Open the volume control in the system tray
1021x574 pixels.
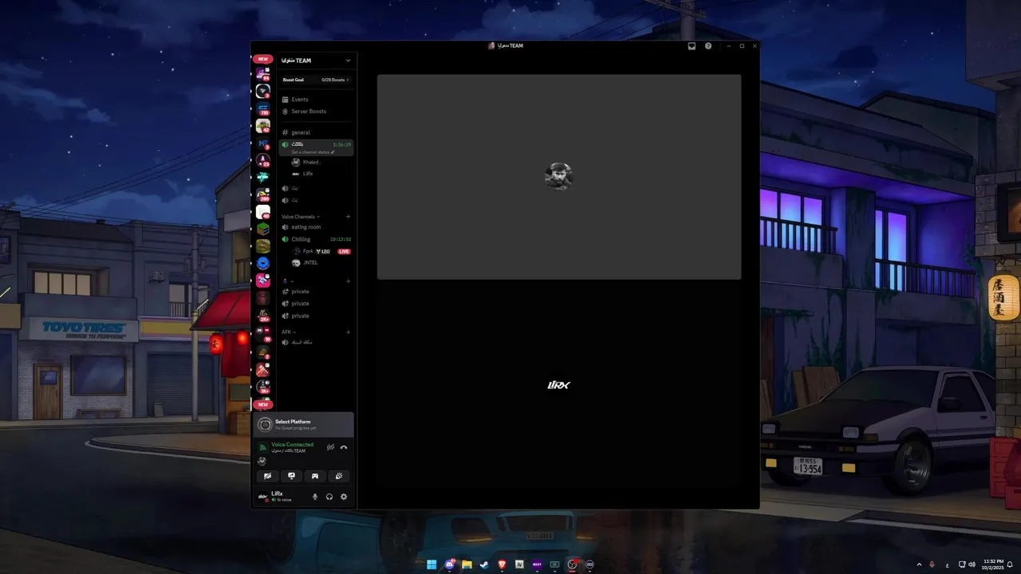(x=972, y=564)
